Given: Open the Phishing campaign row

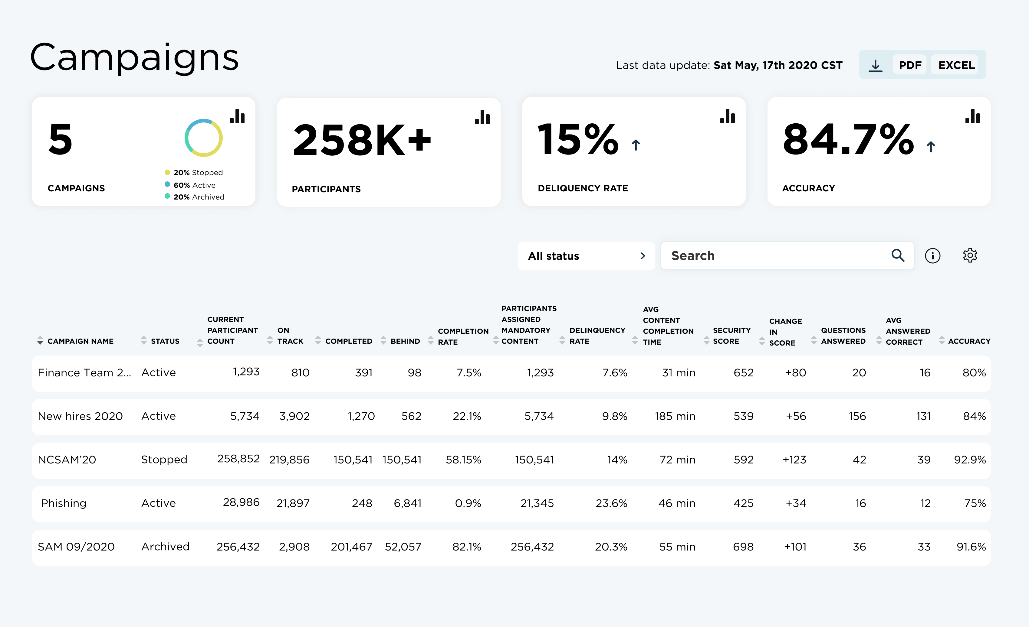Looking at the screenshot, I should tap(64, 503).
